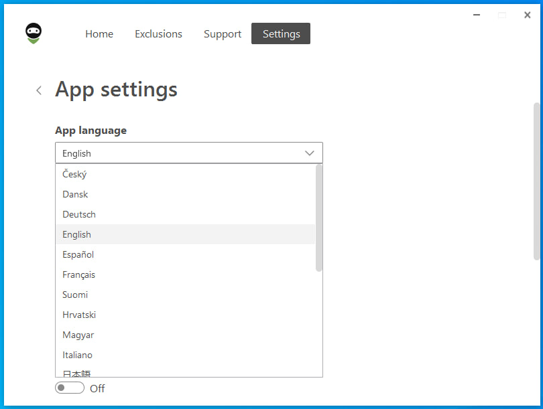Pick Español as the app language
Screen dimensions: 543x409
coord(78,254)
